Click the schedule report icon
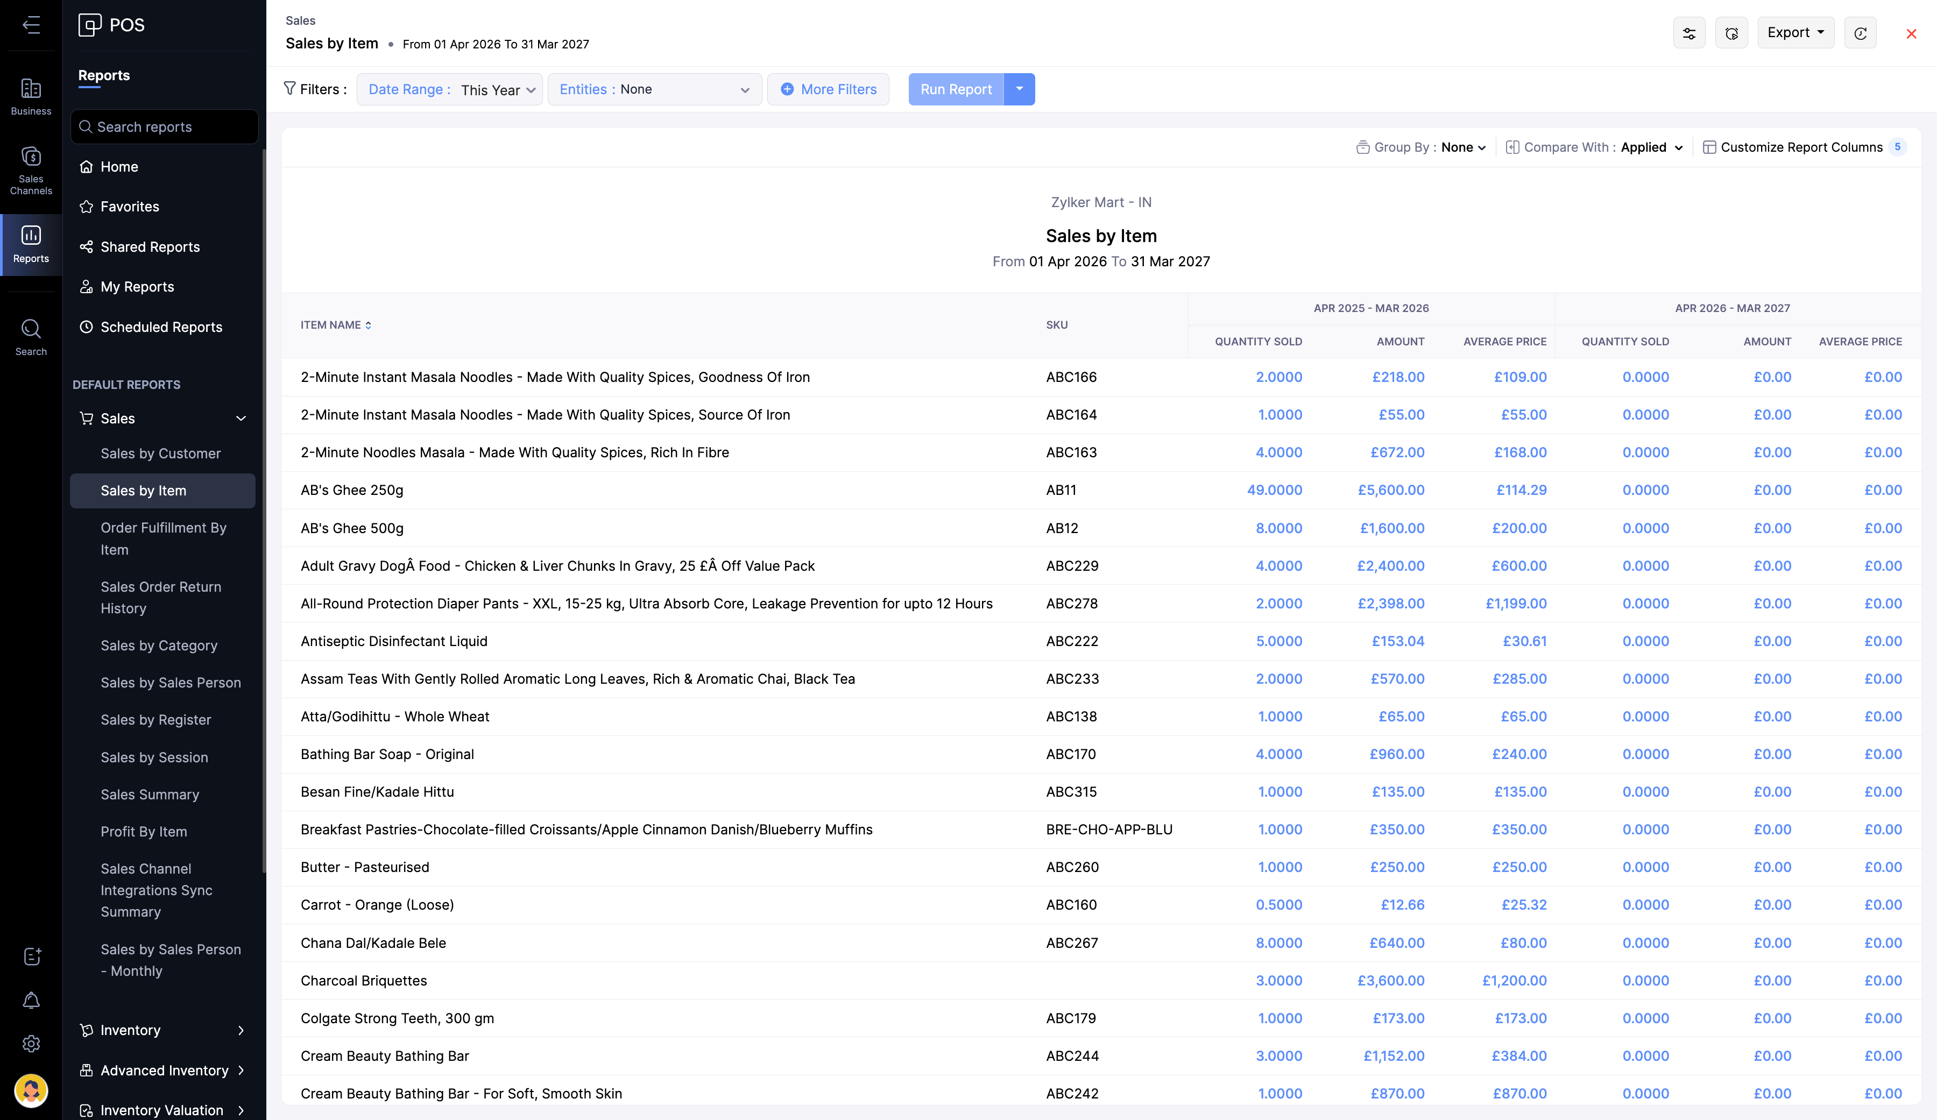Viewport: 1937px width, 1120px height. tap(1731, 33)
